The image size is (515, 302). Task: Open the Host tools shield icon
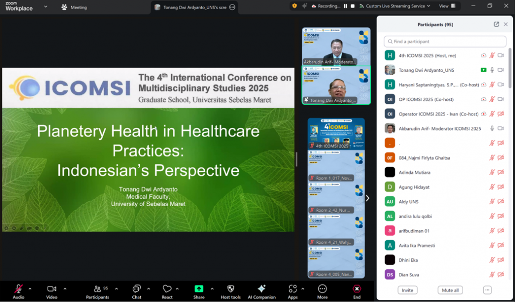[230, 289]
